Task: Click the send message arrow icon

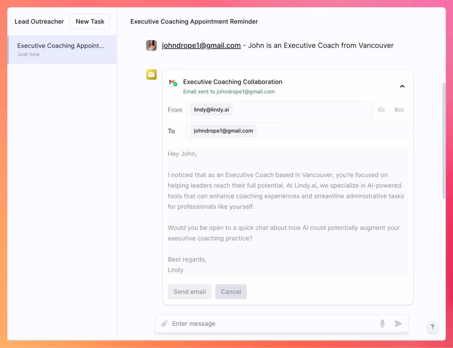Action: (398, 323)
